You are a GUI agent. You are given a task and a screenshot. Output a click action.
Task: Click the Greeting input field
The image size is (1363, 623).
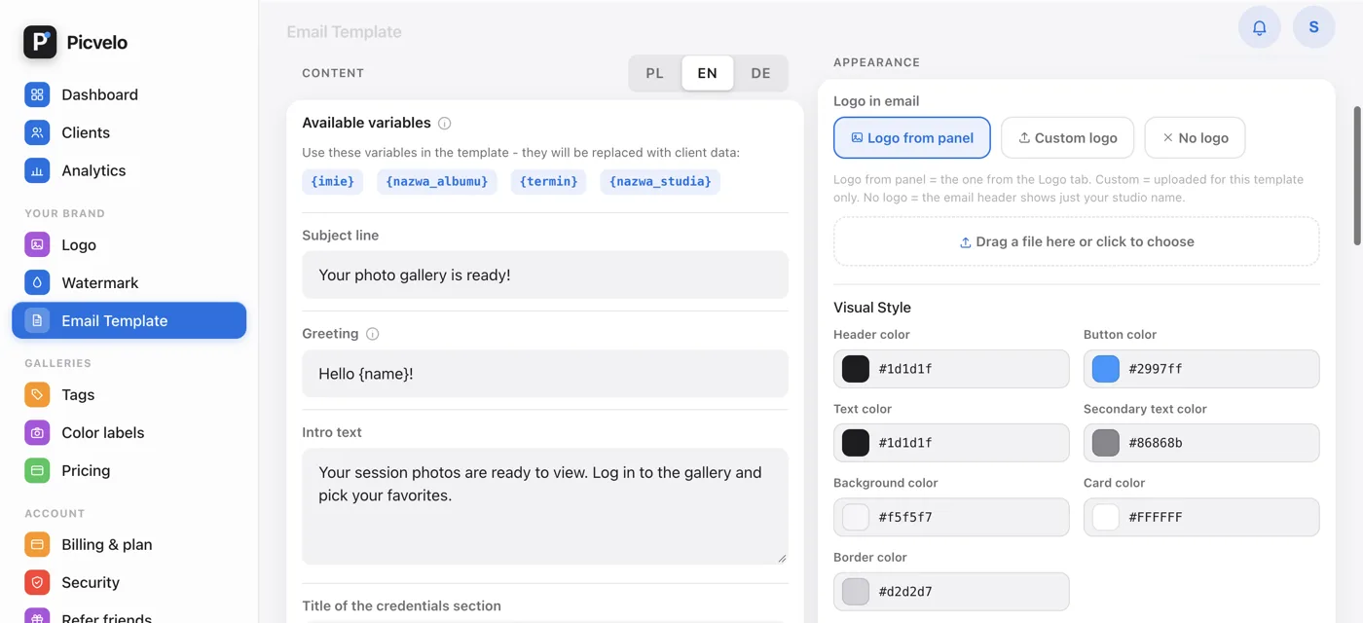pos(545,374)
